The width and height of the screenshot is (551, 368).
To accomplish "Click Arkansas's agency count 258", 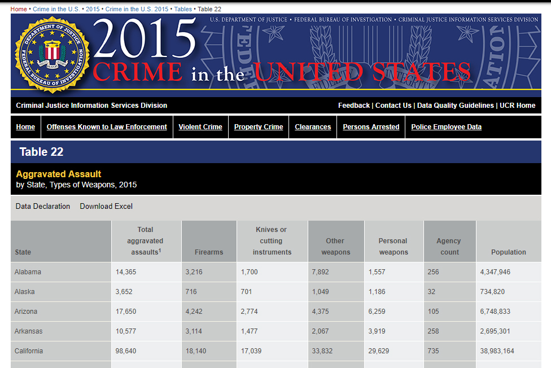I will click(x=433, y=331).
